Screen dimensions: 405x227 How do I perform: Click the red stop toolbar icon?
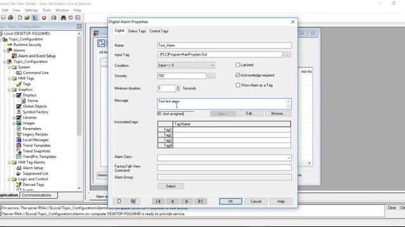[44, 18]
